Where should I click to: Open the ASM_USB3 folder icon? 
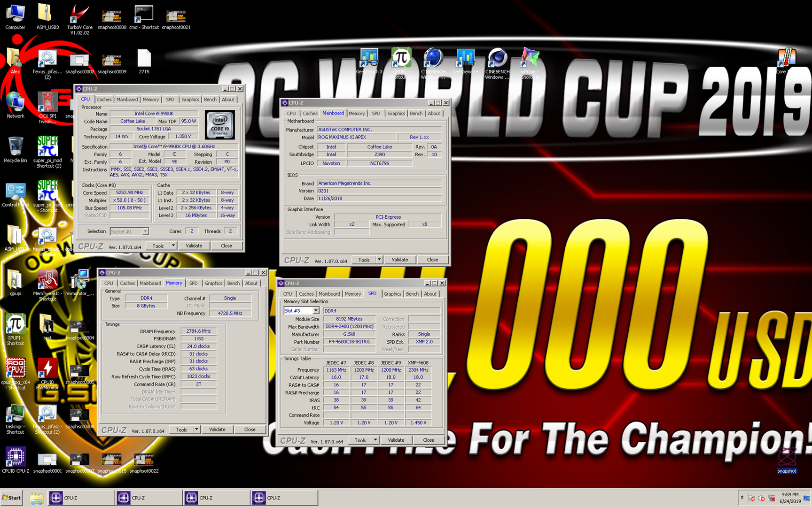click(x=47, y=17)
